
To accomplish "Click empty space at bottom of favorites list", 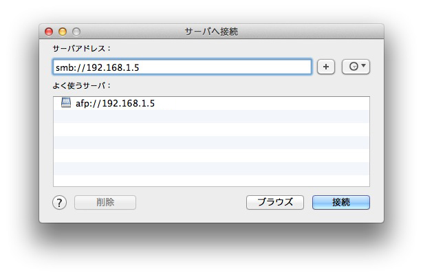I will coord(211,180).
